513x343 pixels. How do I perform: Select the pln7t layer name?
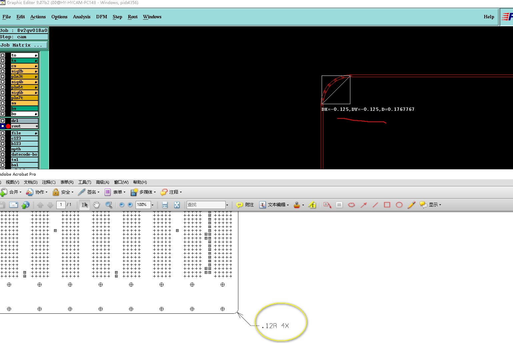click(x=24, y=98)
